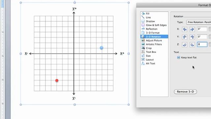Click the bottom-right selection handle
Image resolution: width=211 pixels, height=119 pixels.
(x=129, y=104)
